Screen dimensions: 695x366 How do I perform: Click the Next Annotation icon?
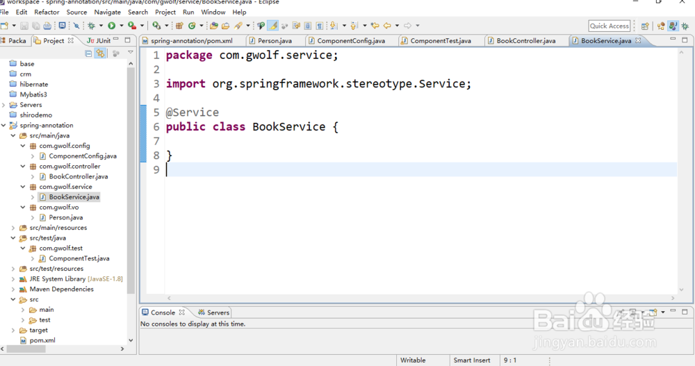[334, 26]
